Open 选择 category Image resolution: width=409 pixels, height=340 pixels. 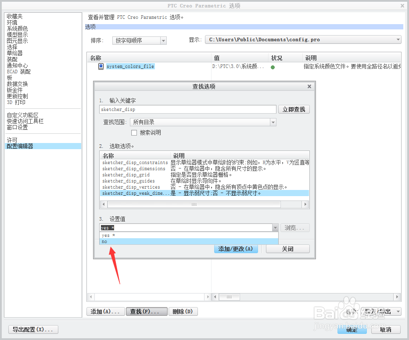pos(12,47)
